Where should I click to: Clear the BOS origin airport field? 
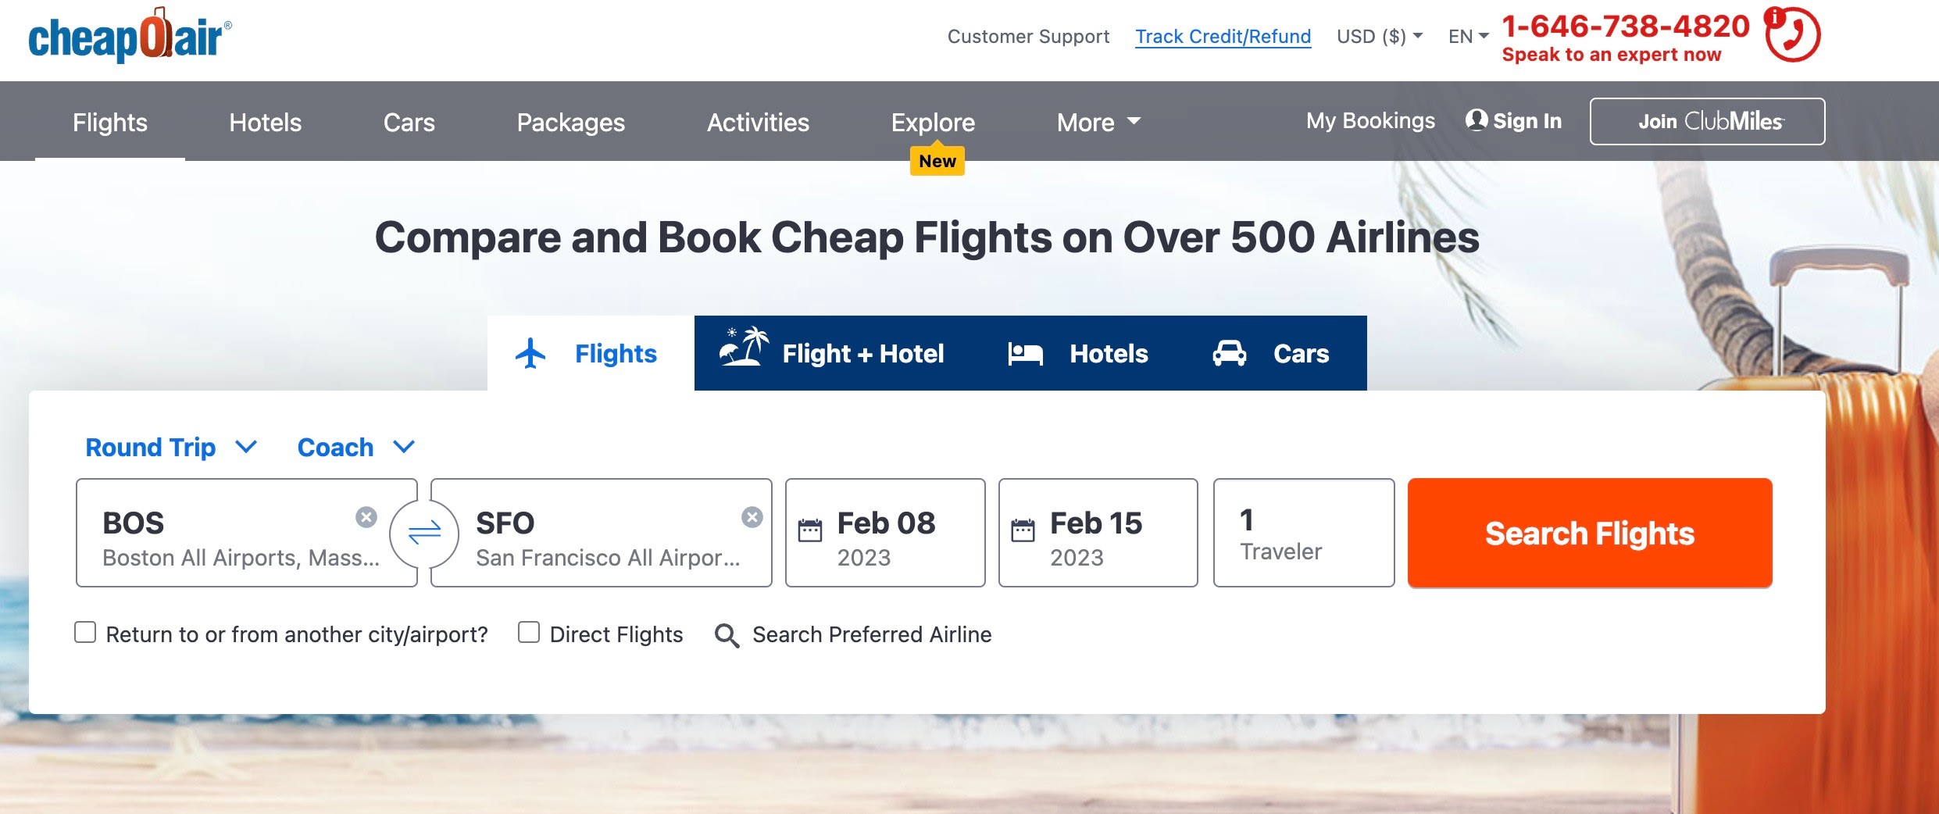(x=366, y=517)
